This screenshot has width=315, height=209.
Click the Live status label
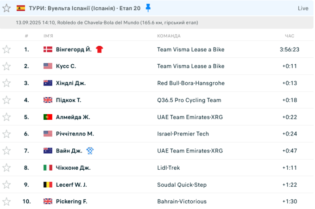click(303, 8)
